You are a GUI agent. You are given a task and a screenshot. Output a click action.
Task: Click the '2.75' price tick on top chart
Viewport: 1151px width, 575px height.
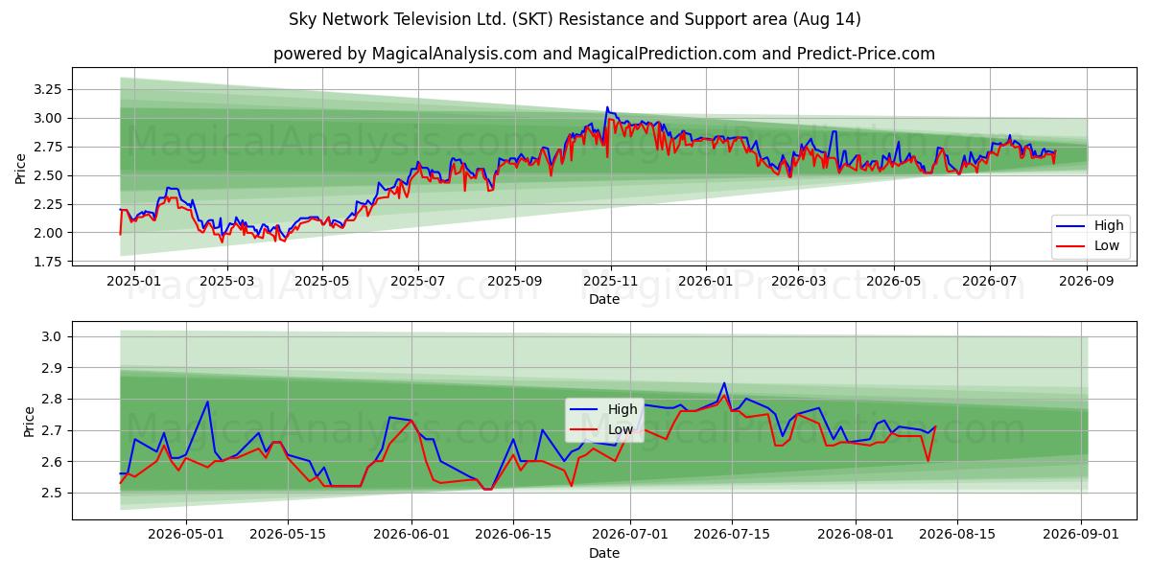tap(47, 147)
